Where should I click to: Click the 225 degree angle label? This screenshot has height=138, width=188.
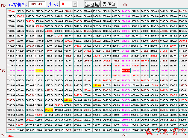[3, 135]
